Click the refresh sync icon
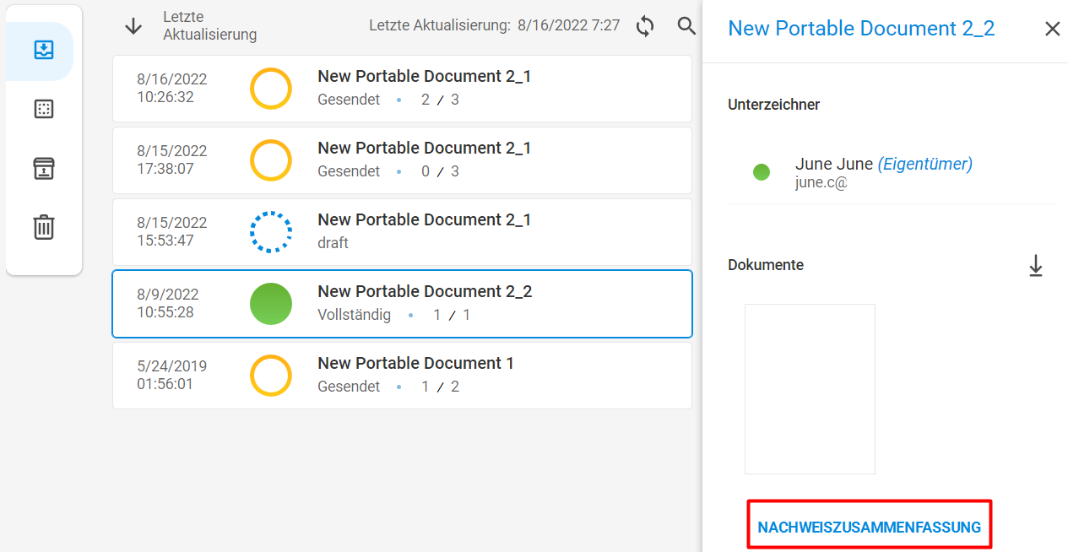 click(x=645, y=26)
